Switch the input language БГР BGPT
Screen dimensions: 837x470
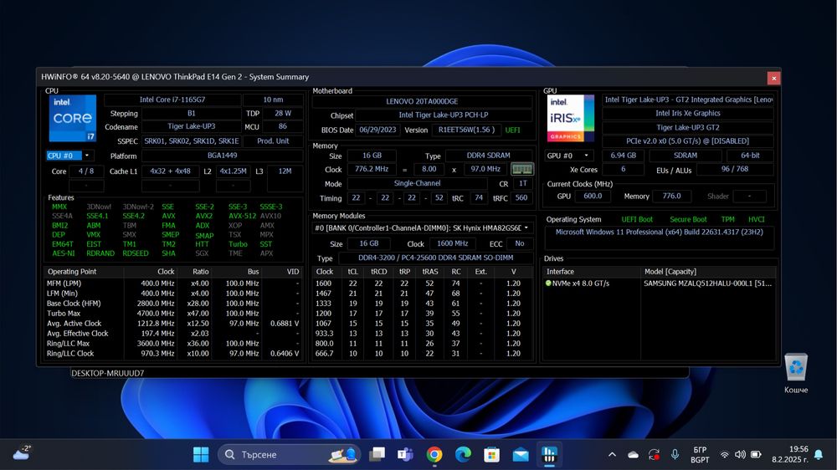[x=700, y=455]
